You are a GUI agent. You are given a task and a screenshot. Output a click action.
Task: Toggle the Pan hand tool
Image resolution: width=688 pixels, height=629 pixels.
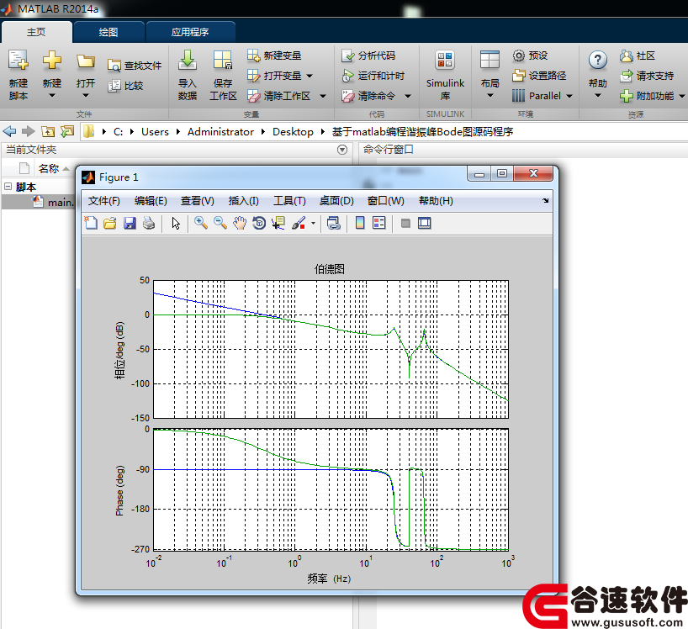click(x=240, y=224)
